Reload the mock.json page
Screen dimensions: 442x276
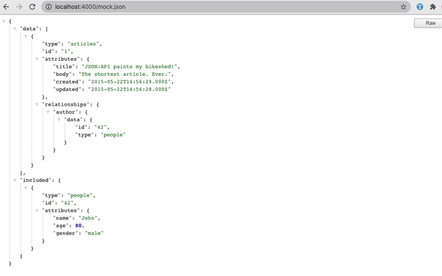32,6
